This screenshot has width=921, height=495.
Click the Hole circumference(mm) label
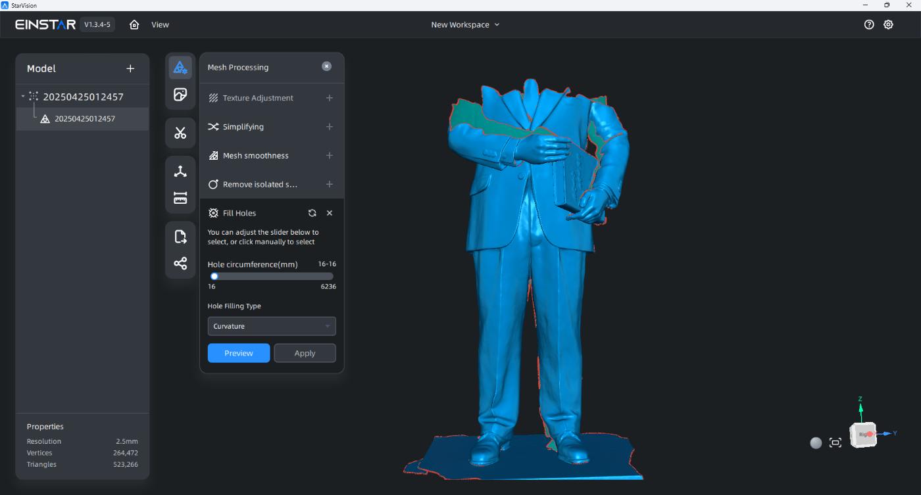[x=253, y=264]
